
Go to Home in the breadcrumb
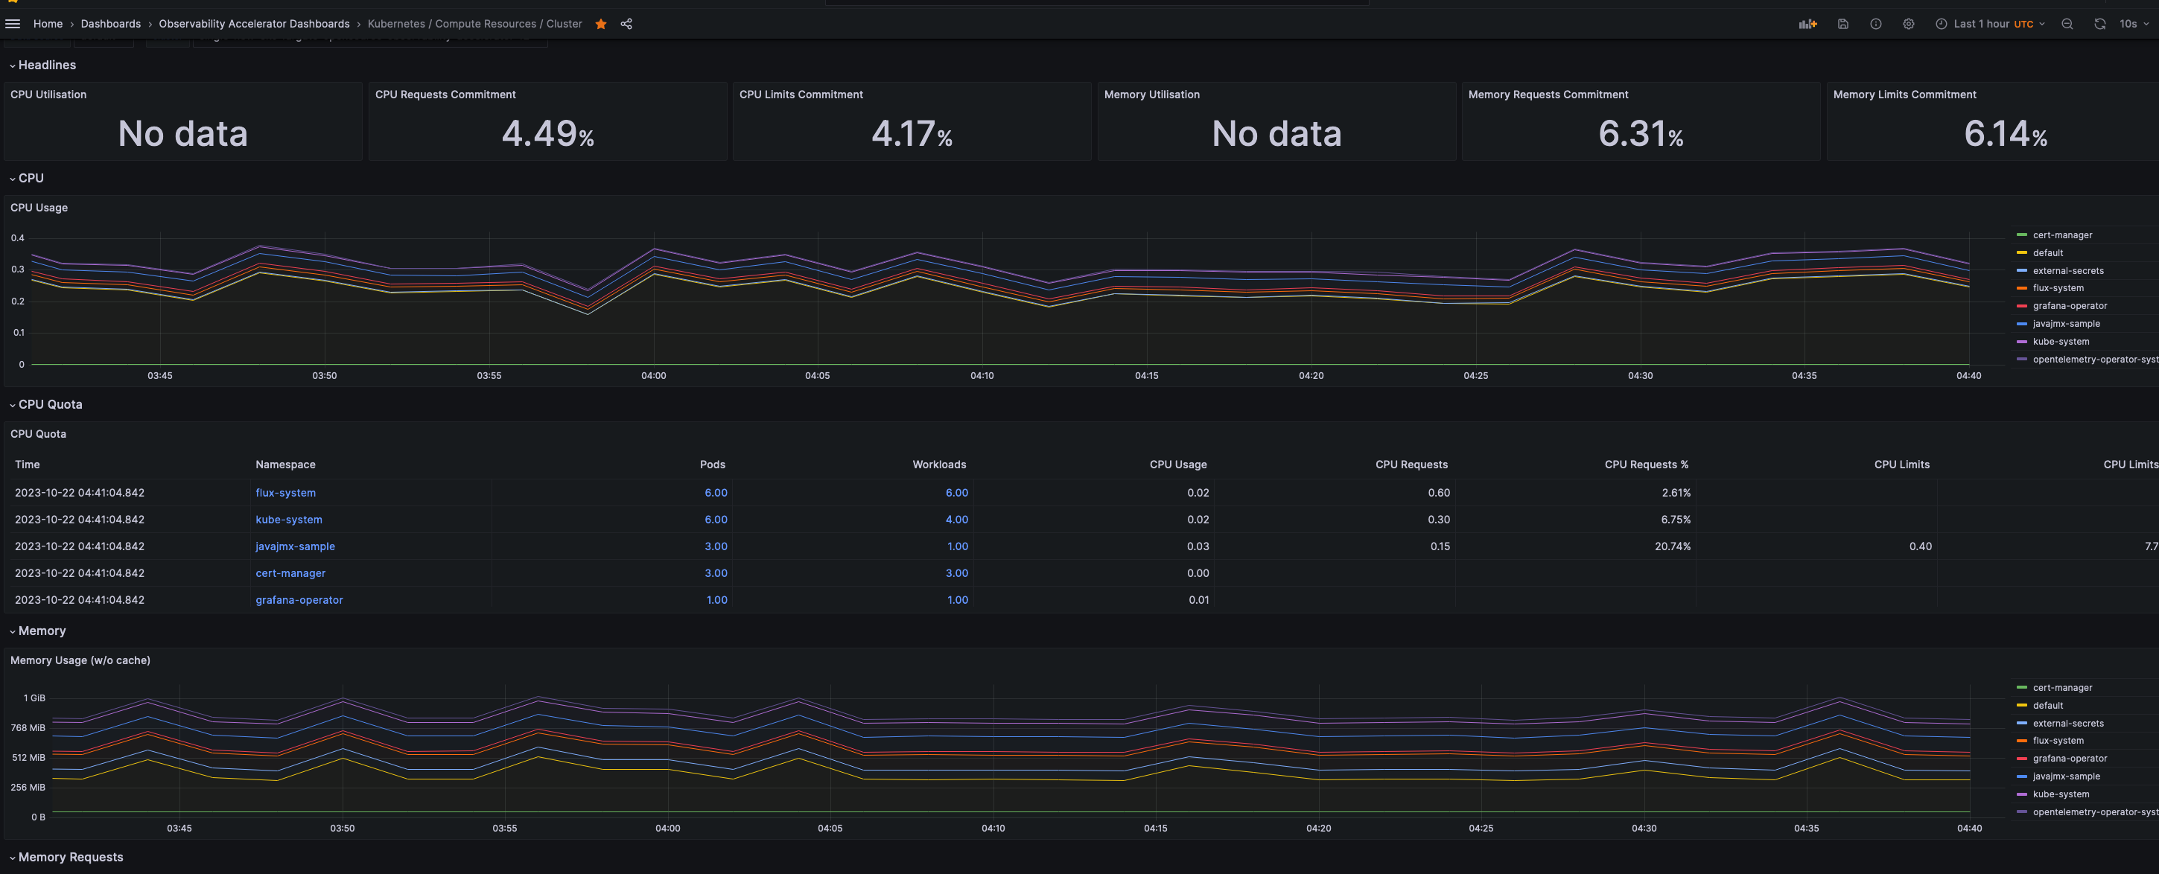tap(48, 24)
